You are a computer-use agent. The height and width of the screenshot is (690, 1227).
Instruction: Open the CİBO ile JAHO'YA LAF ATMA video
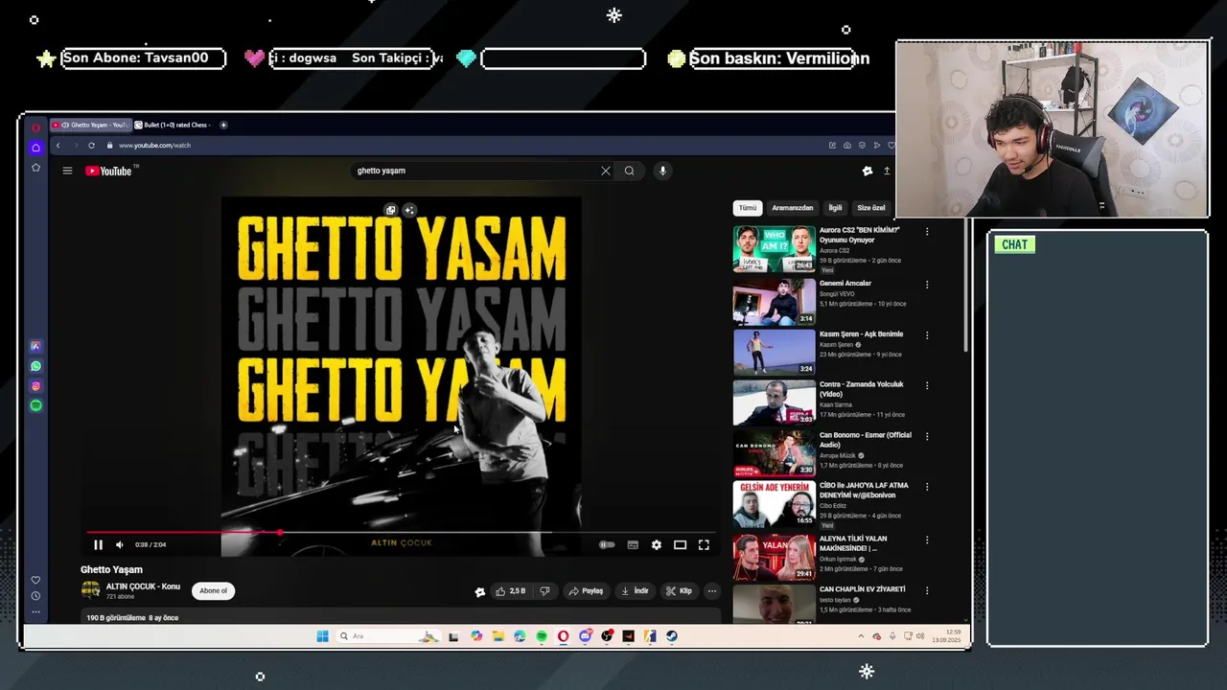(x=775, y=504)
